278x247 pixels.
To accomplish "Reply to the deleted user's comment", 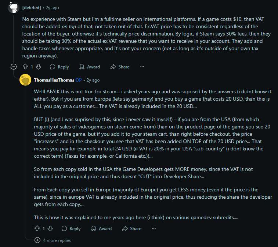I will click(59, 67).
